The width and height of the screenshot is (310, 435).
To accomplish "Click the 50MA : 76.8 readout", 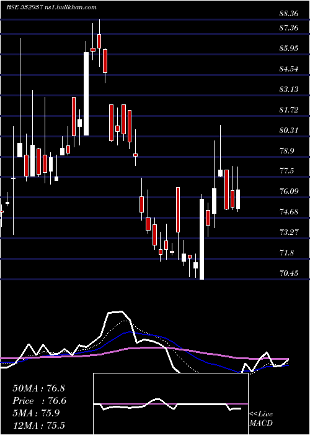I will (38, 388).
